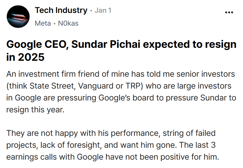Open the Meta company label
This screenshot has height=168, width=243.
[x=43, y=23]
